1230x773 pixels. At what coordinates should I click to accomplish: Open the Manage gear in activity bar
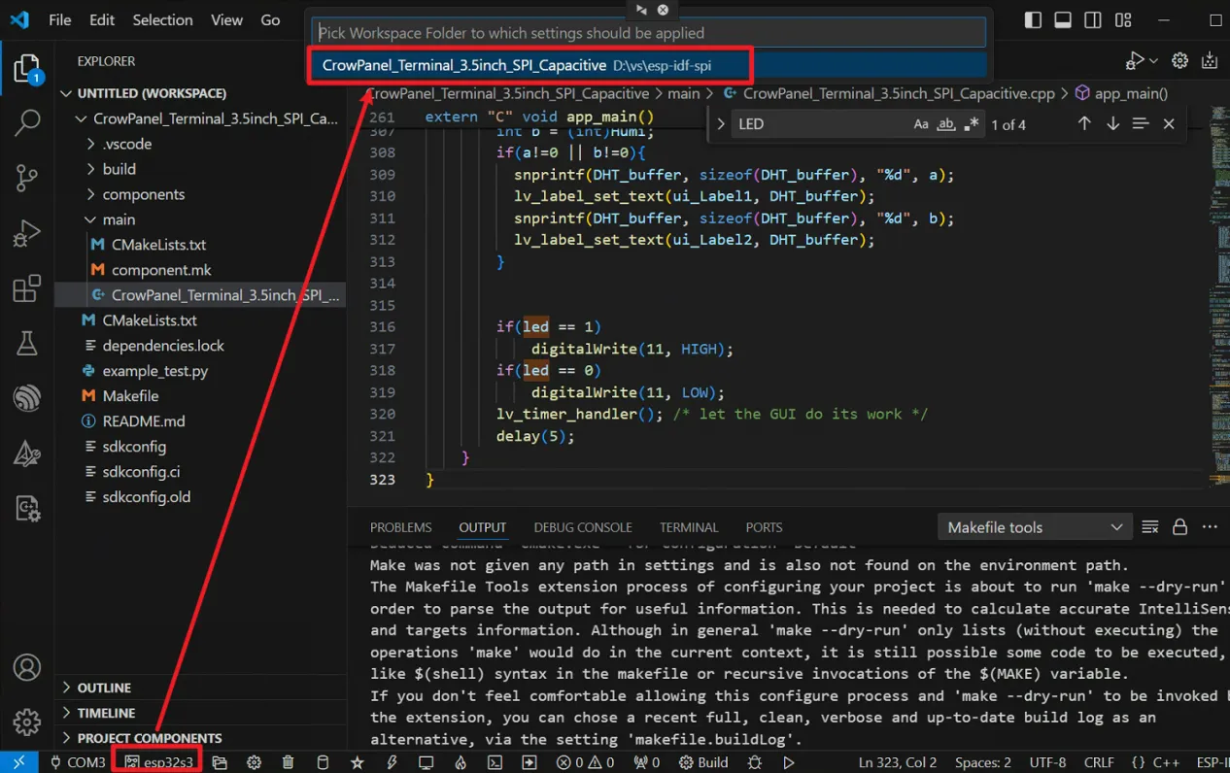coord(26,722)
